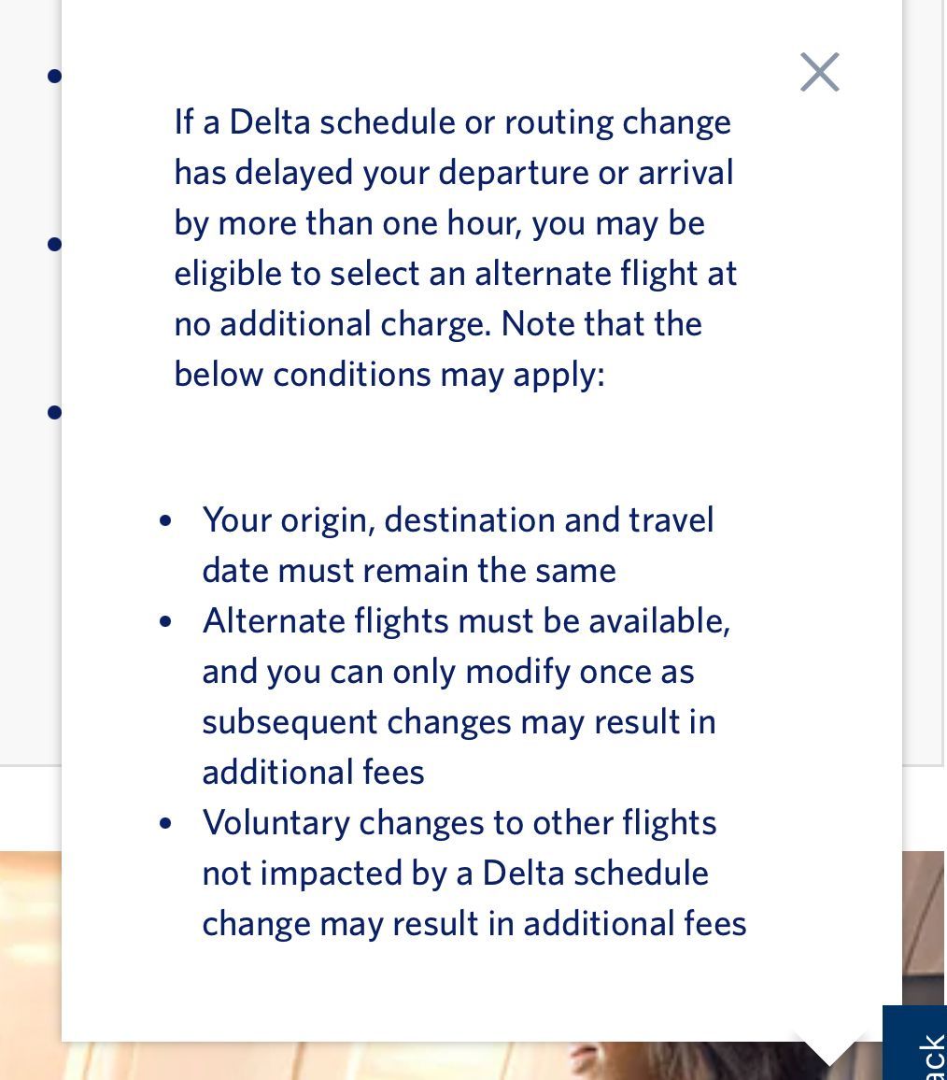Click the "subsequent changes may result in" line
The image size is (947, 1080).
pyautogui.click(x=459, y=722)
